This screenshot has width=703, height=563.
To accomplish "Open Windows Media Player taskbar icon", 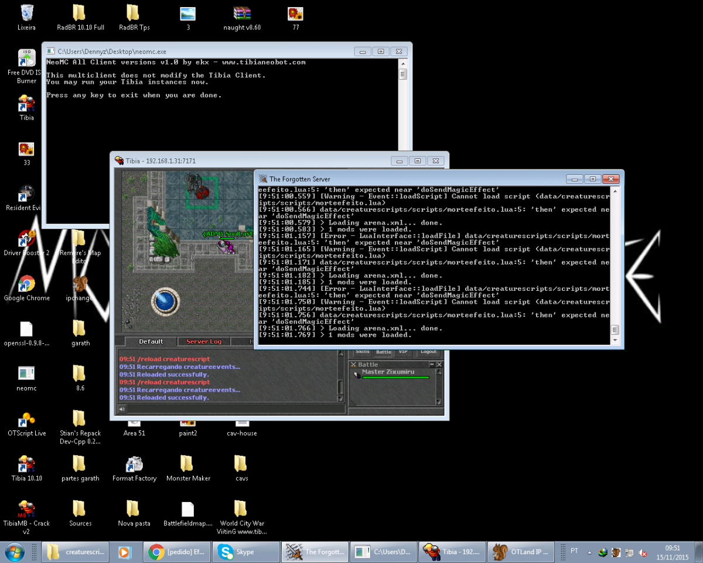I will pos(124,552).
